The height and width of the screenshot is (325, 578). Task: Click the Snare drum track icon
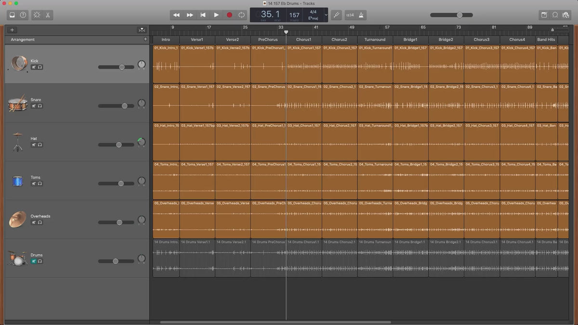17,103
